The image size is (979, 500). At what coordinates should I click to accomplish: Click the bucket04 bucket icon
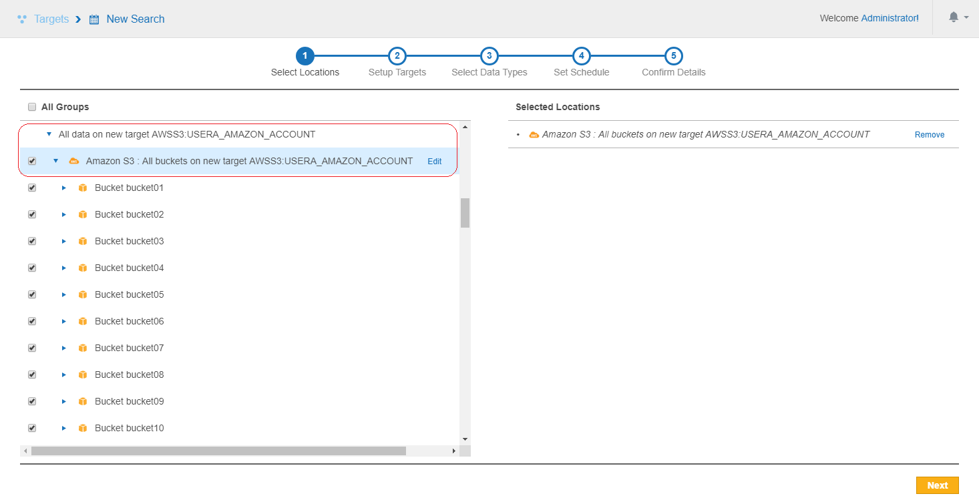[x=83, y=268]
